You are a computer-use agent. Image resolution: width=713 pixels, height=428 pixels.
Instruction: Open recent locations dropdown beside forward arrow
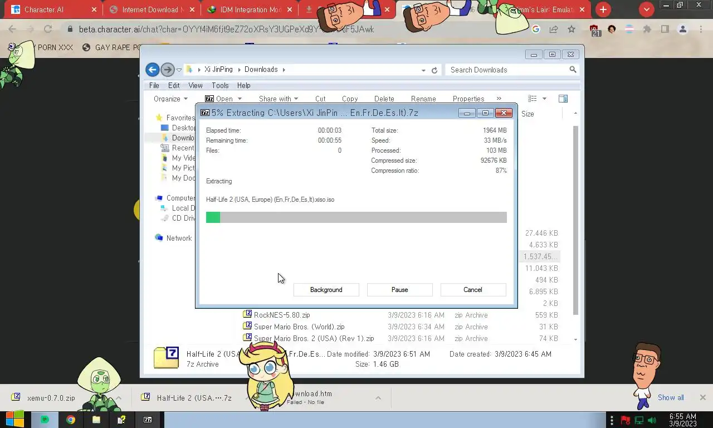(x=179, y=70)
